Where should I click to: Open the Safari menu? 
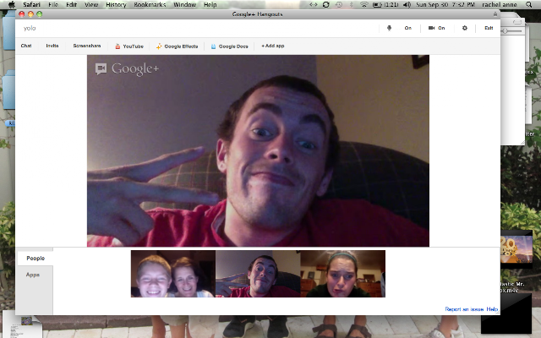[x=31, y=4]
